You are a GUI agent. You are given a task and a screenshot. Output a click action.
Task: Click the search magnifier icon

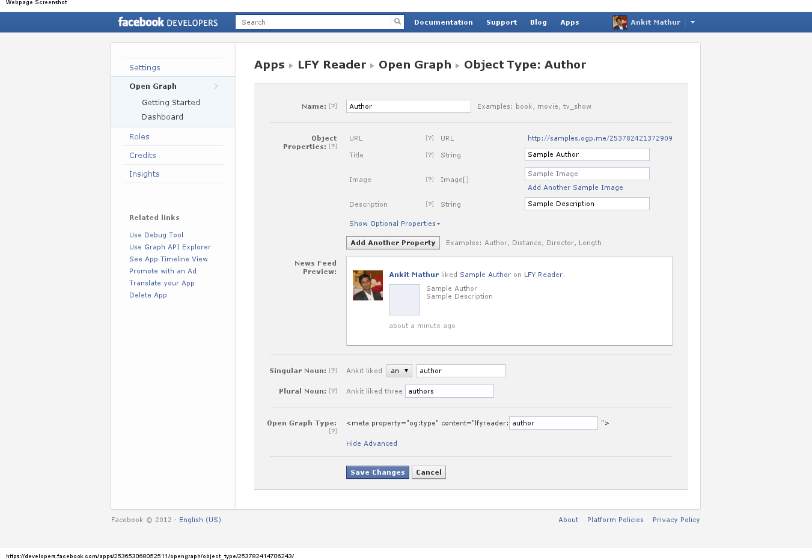[x=397, y=22]
